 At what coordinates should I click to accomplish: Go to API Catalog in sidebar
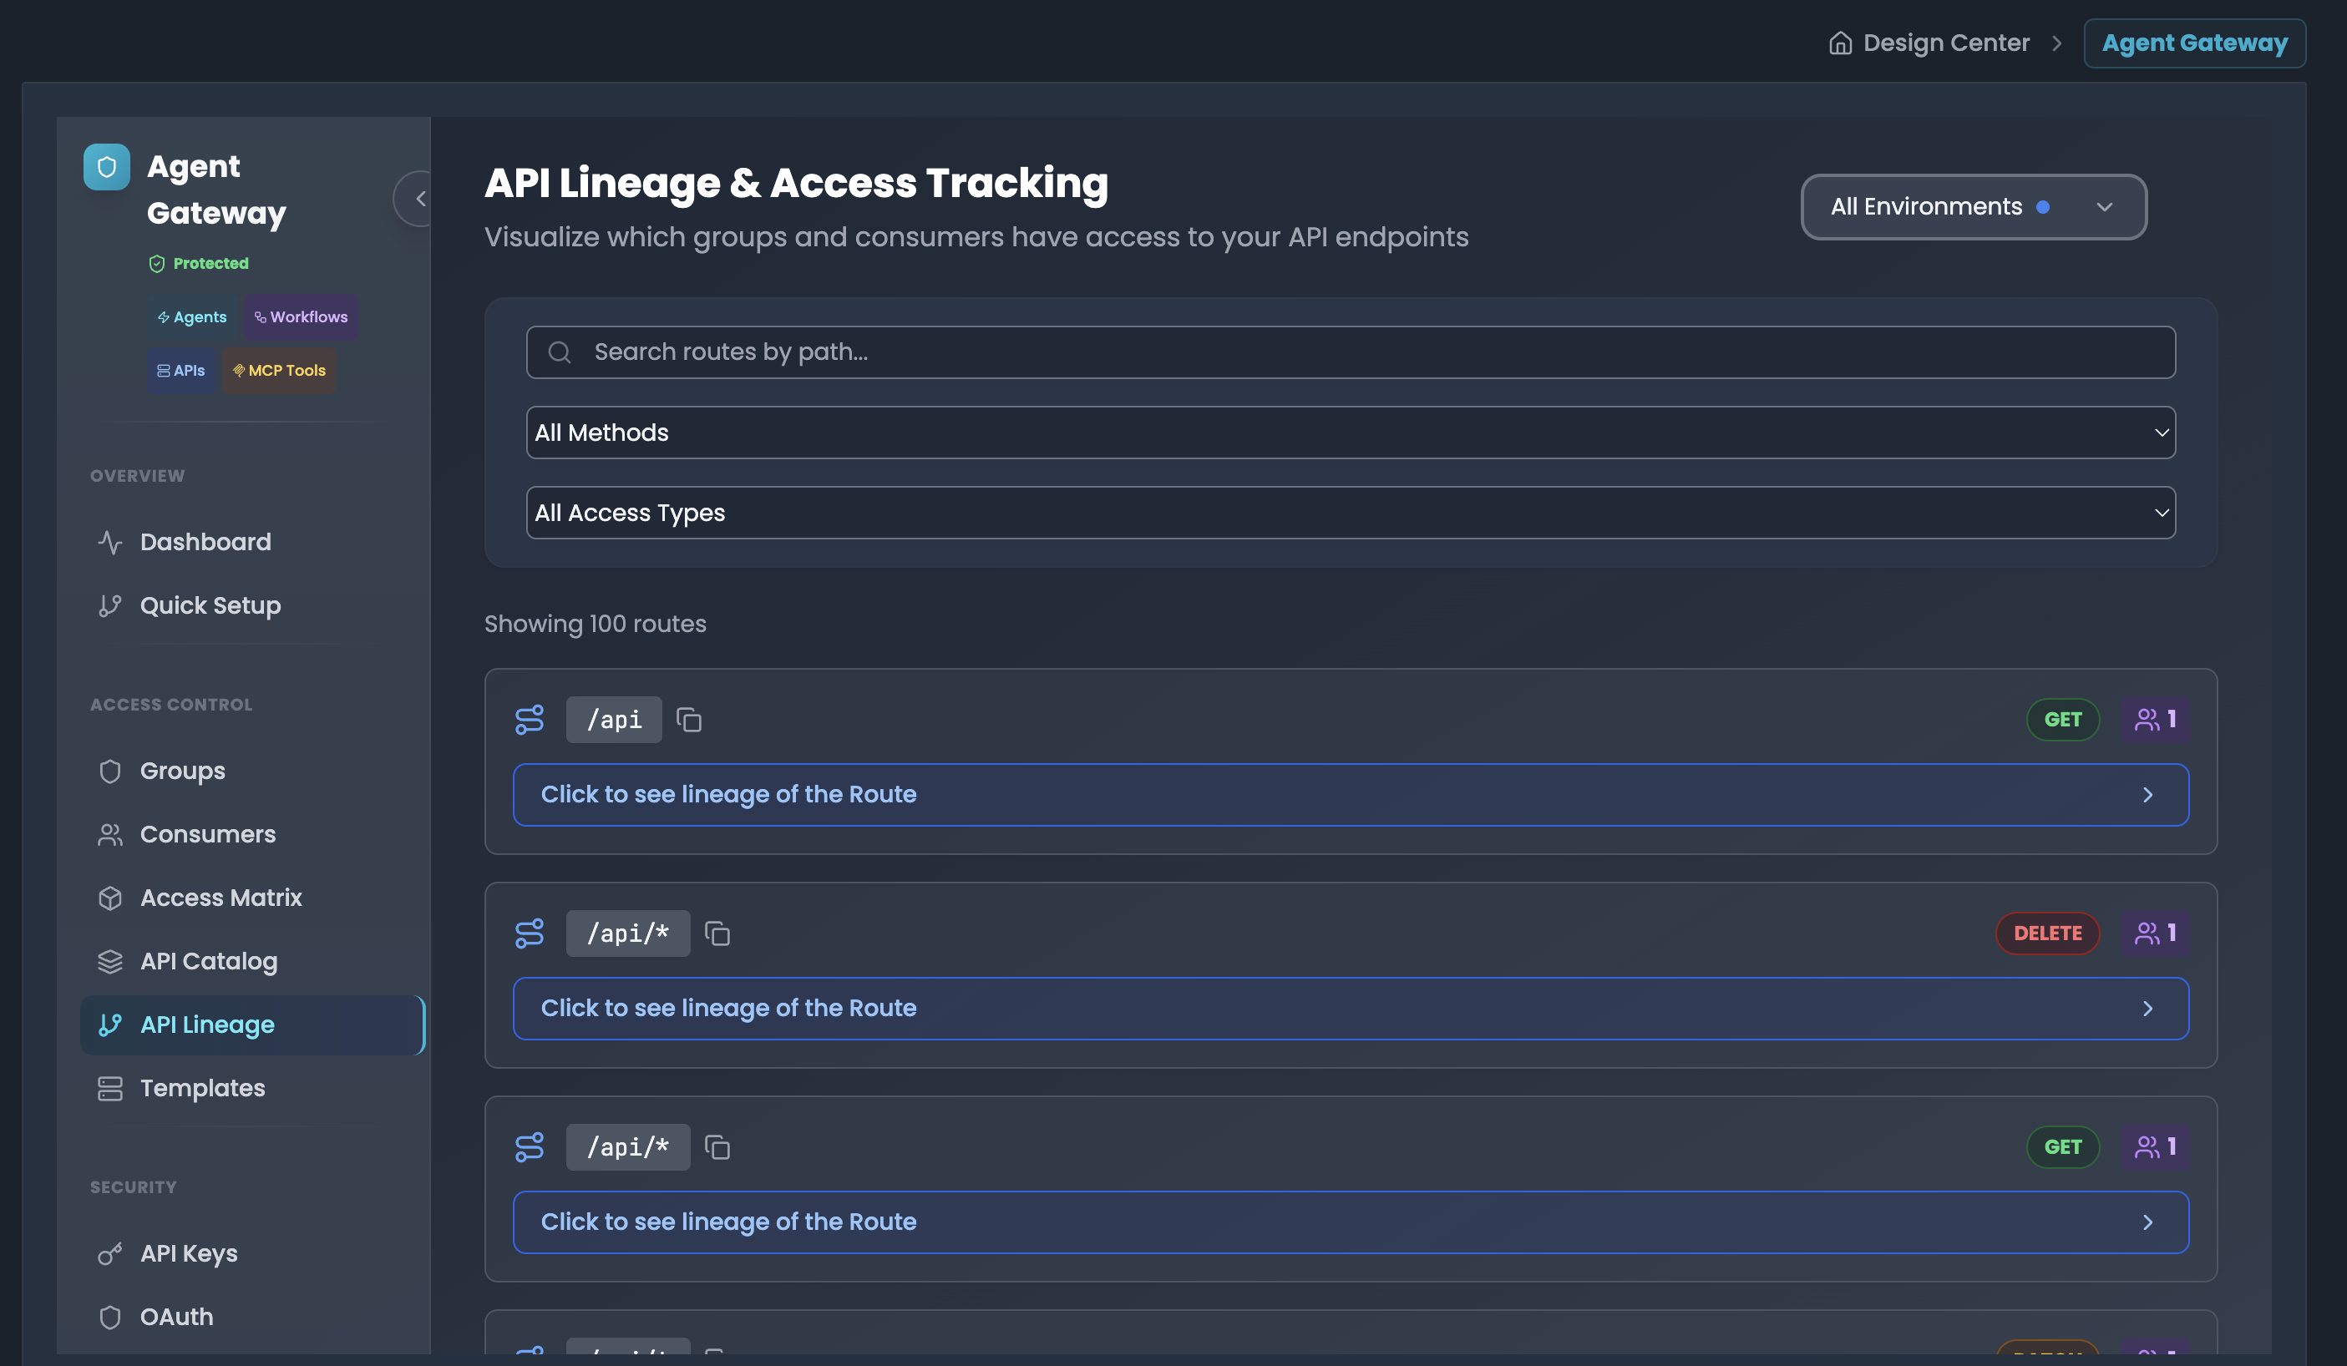209,961
